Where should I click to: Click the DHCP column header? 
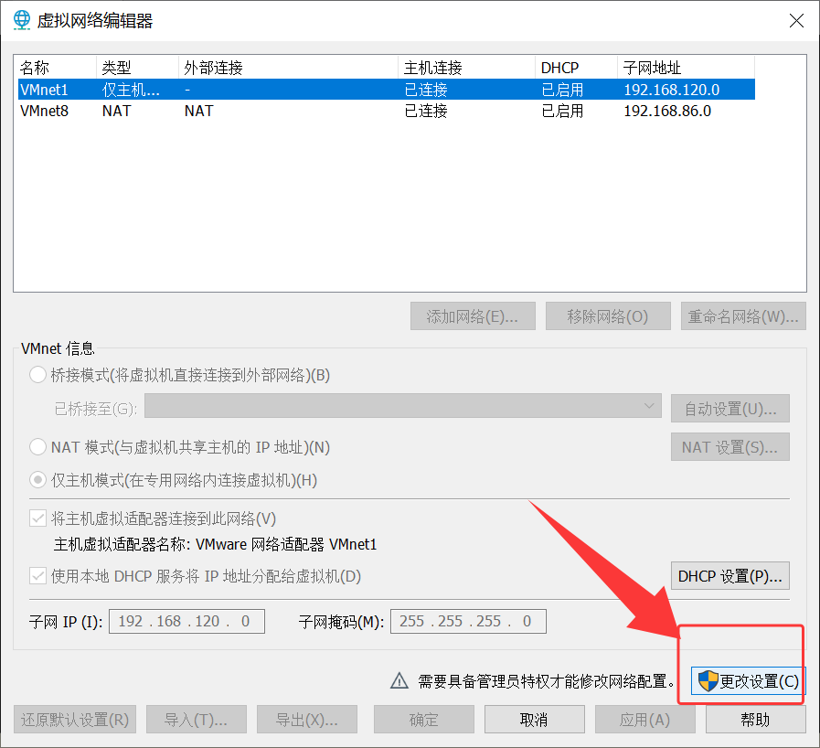576,68
